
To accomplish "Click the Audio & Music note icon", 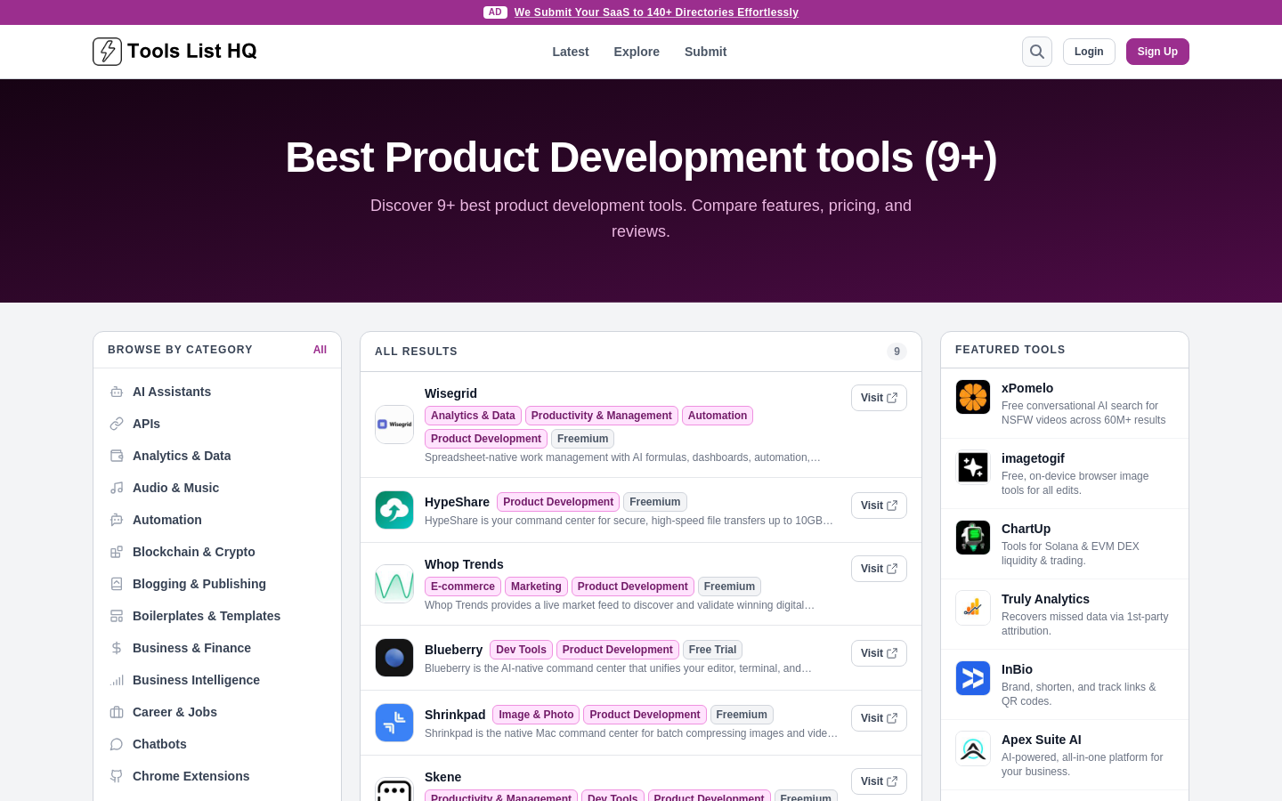I will point(117,488).
